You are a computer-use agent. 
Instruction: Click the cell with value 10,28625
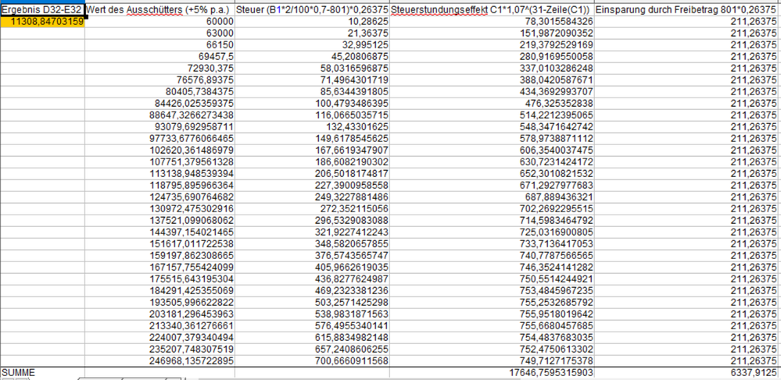click(311, 21)
